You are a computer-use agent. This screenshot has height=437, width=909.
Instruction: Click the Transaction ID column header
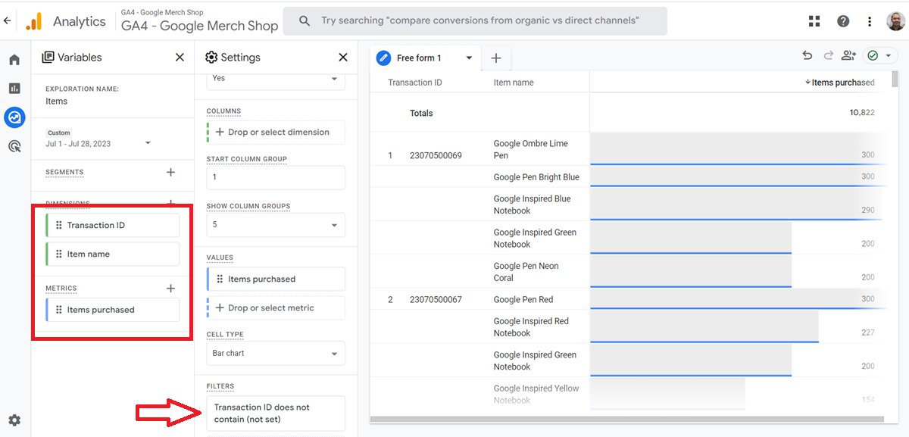click(414, 83)
